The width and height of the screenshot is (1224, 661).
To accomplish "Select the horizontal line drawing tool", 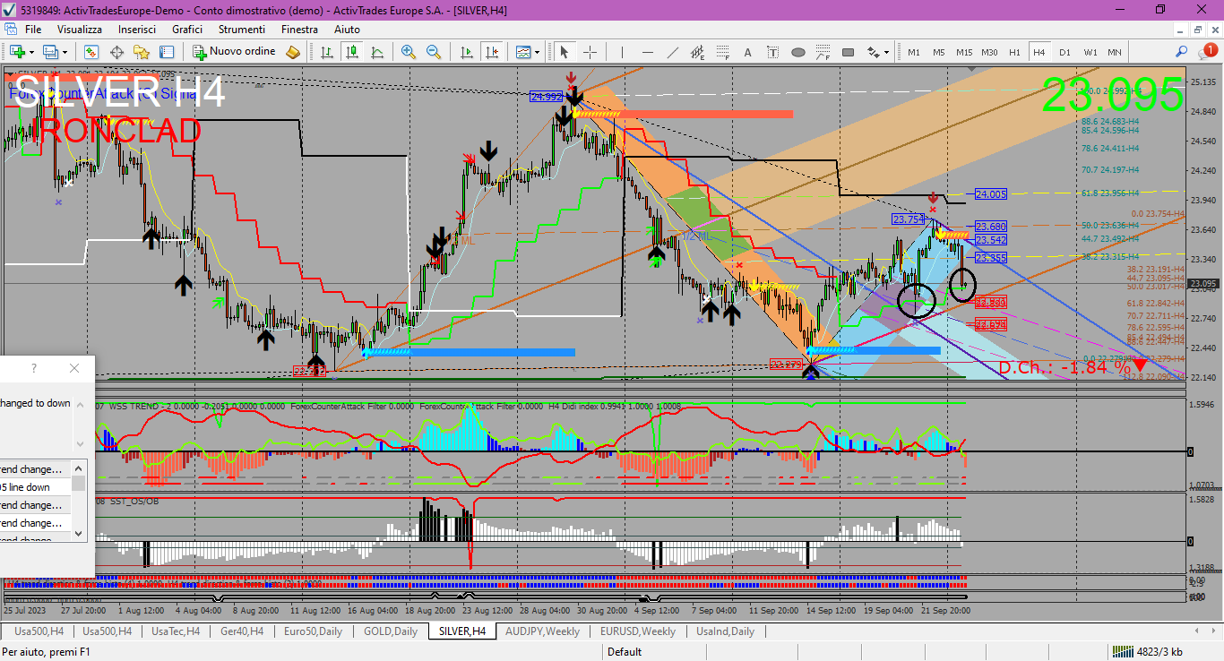I will point(648,52).
